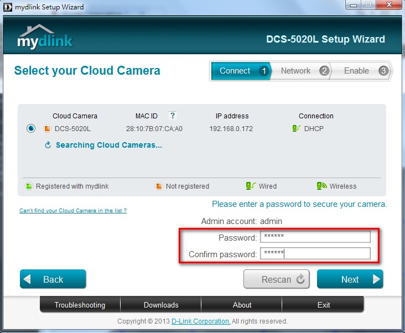
Task: Click the Next button
Action: (x=350, y=279)
